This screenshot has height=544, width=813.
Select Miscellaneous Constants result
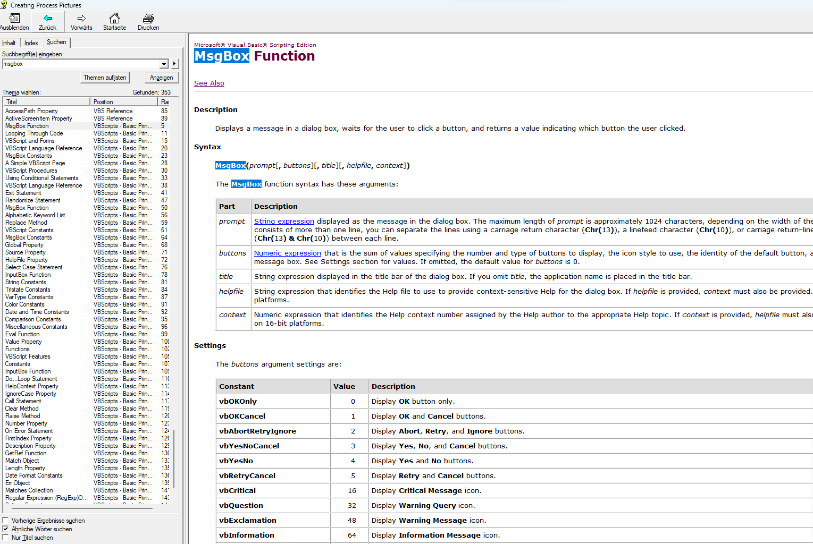pos(36,327)
